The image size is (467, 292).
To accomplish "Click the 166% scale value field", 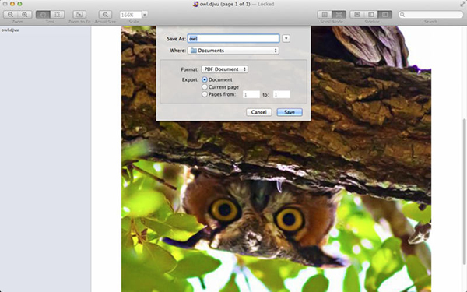I will 131,15.
